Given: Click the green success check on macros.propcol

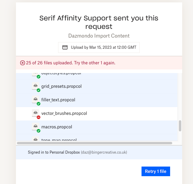Looking at the screenshot, I should click(39, 131).
